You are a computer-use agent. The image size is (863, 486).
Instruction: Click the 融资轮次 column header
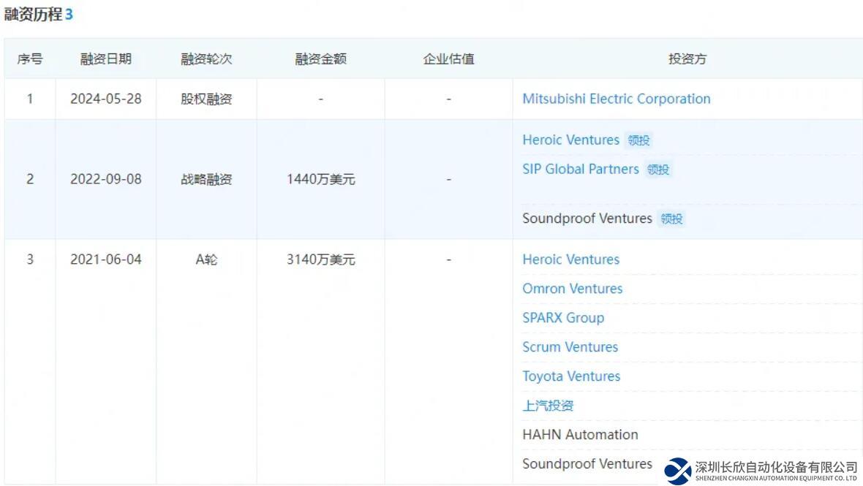(206, 59)
